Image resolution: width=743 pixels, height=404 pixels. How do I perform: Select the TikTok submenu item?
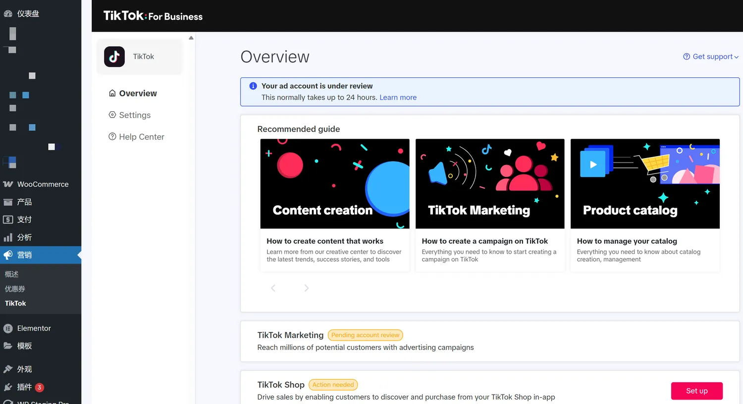point(15,303)
